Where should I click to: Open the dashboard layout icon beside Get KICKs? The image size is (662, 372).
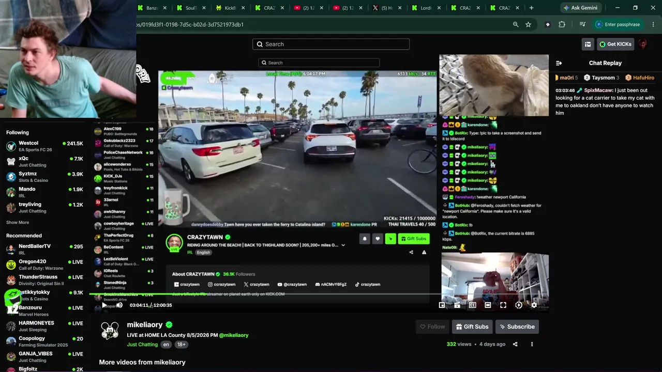(588, 44)
